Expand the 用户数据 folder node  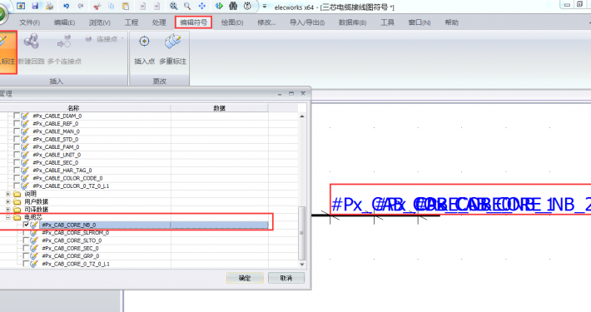[x=8, y=201]
